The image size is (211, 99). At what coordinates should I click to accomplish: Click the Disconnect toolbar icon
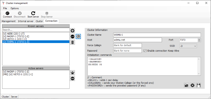pos(20,13)
